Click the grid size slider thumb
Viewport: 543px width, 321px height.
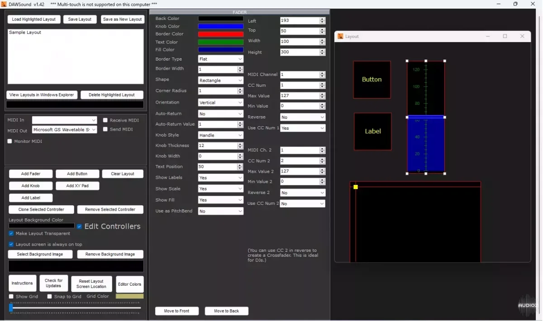click(11, 308)
